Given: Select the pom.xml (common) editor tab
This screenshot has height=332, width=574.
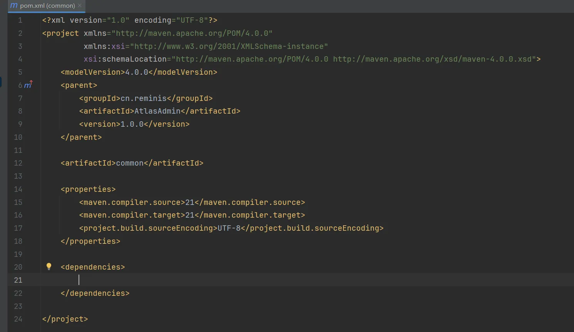Looking at the screenshot, I should tap(47, 6).
